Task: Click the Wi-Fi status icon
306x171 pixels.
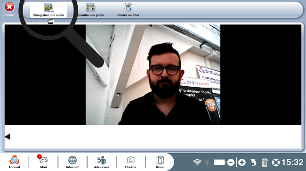Action: 197,162
